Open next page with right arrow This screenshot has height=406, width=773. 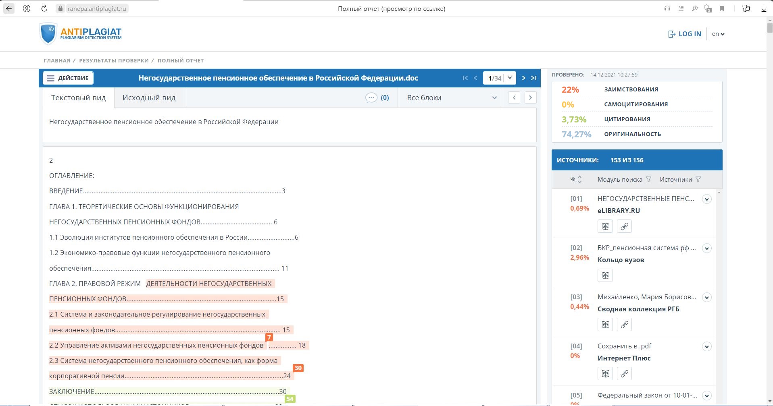click(x=523, y=78)
